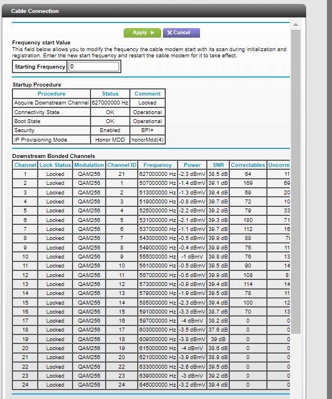
Task: Select the 38.5 dB SNR cell
Action: click(x=219, y=174)
